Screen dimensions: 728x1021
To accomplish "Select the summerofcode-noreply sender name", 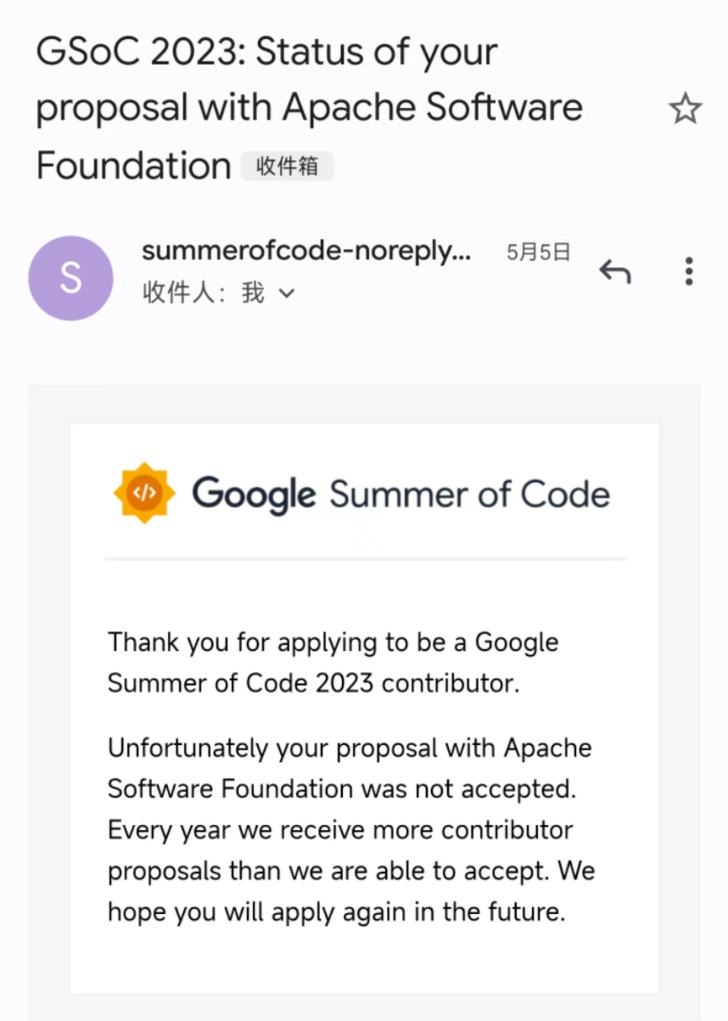I will [x=307, y=251].
